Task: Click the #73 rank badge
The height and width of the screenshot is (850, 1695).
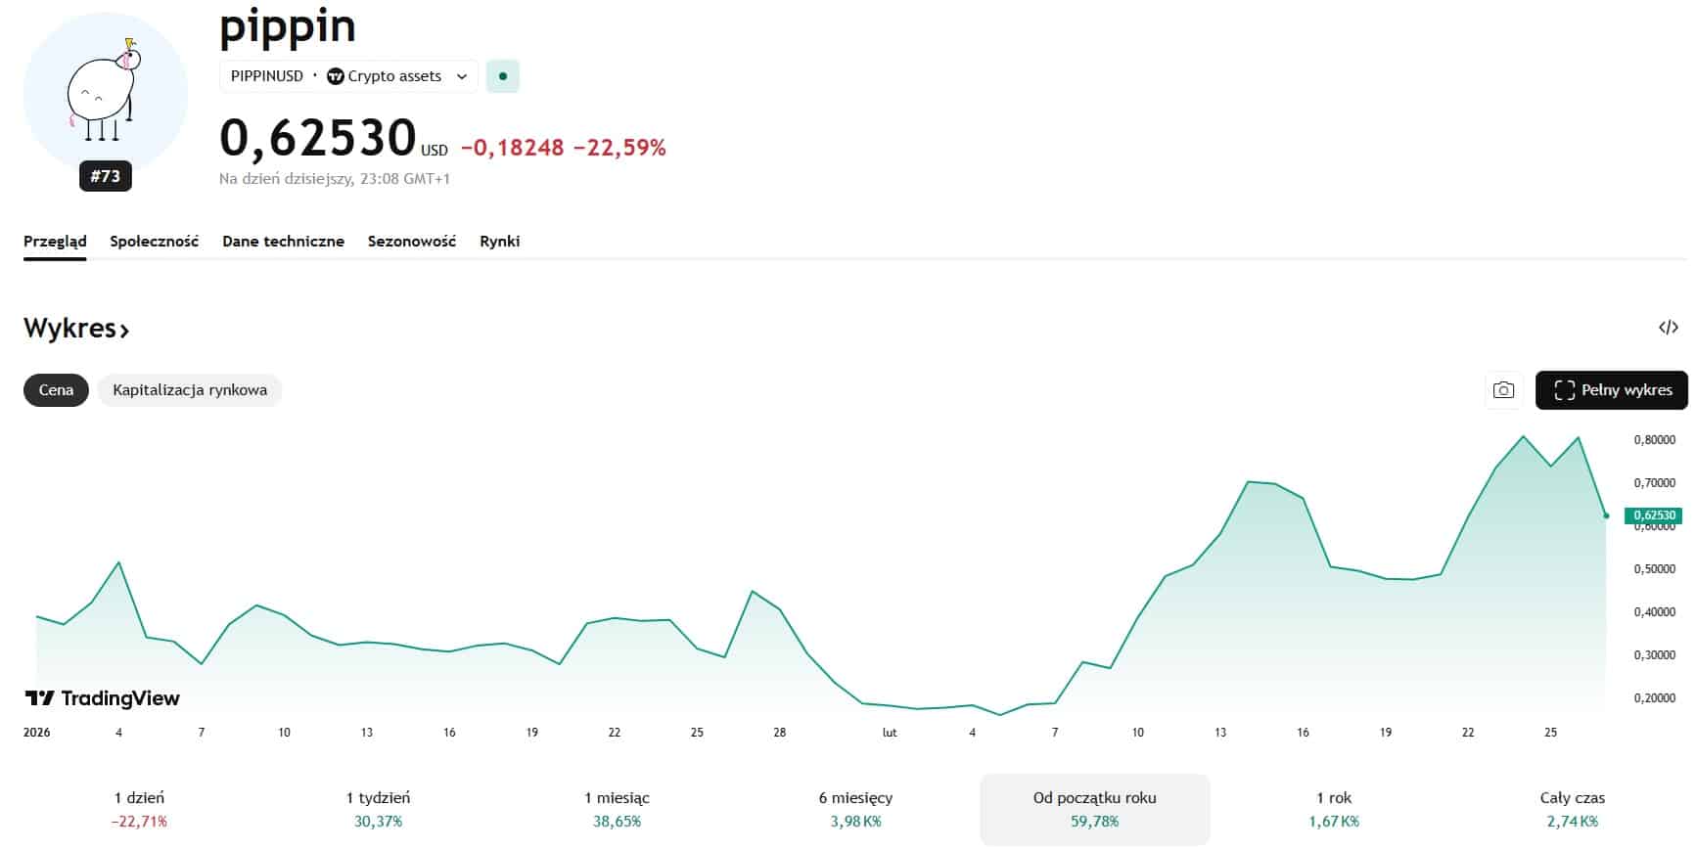Action: [x=105, y=176]
